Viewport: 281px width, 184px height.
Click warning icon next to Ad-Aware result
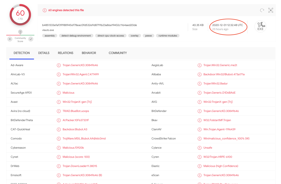59,65
